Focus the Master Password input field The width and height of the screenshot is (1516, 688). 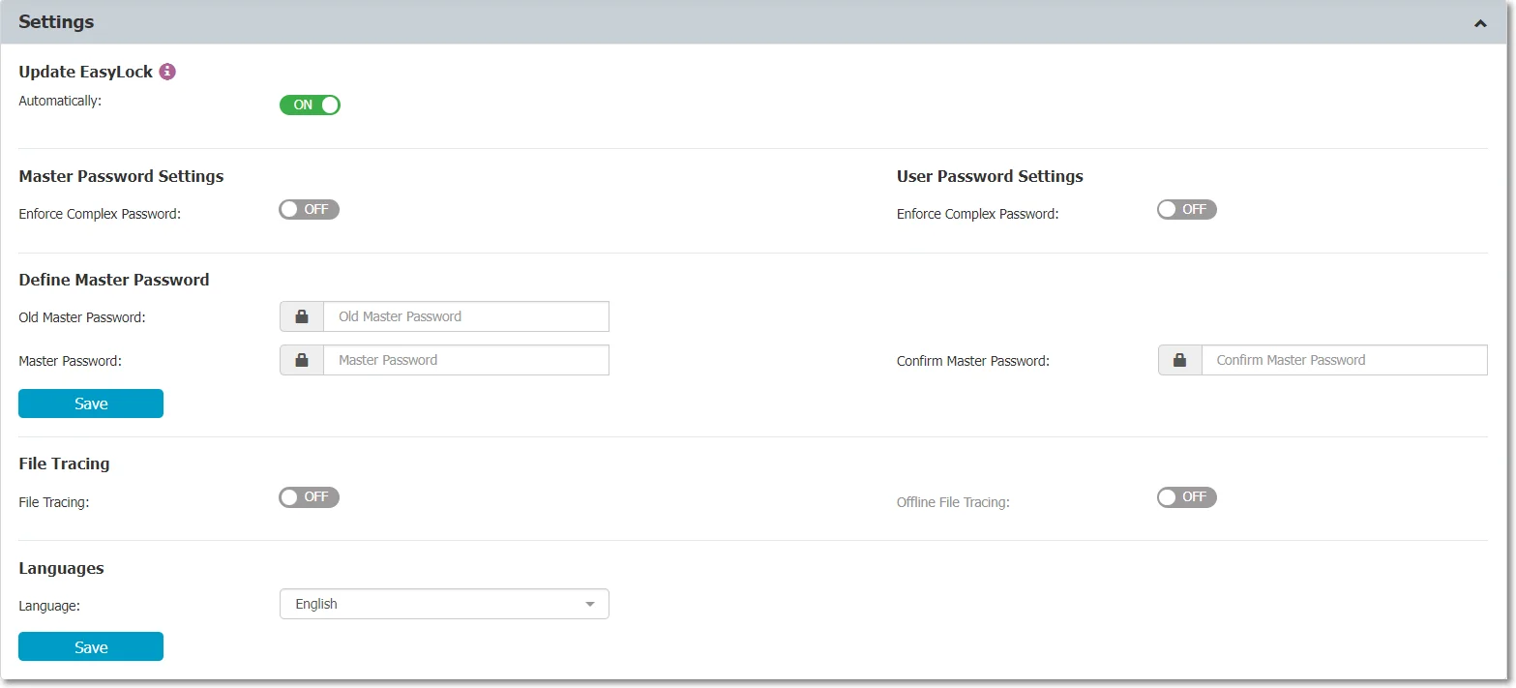tap(466, 360)
